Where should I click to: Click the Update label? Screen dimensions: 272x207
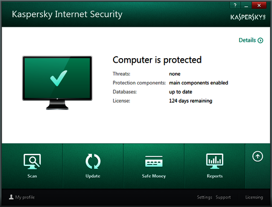click(93, 176)
